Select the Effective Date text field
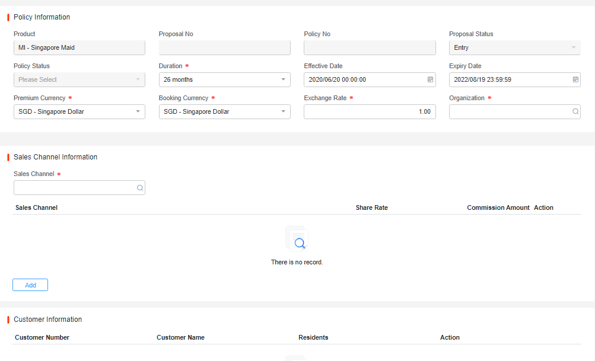Viewport: 595px width, 361px height. (363, 79)
